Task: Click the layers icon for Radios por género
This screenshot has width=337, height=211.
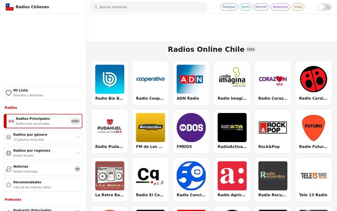Action: [8, 137]
